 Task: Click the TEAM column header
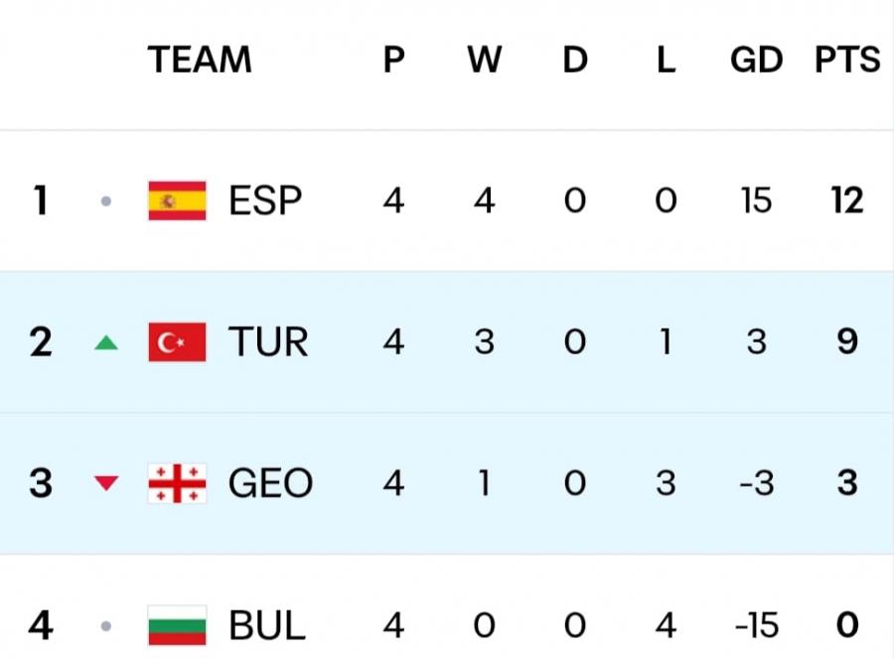200,61
